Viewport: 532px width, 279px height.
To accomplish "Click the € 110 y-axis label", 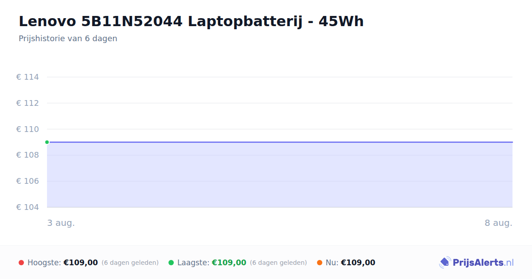I will [27, 129].
